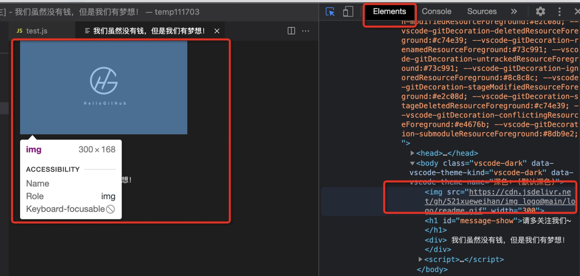Click the split editor icon

click(291, 31)
